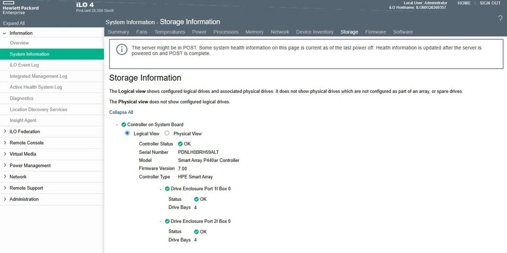The image size is (507, 253).
Task: Click the Collapse All link
Action: [121, 112]
